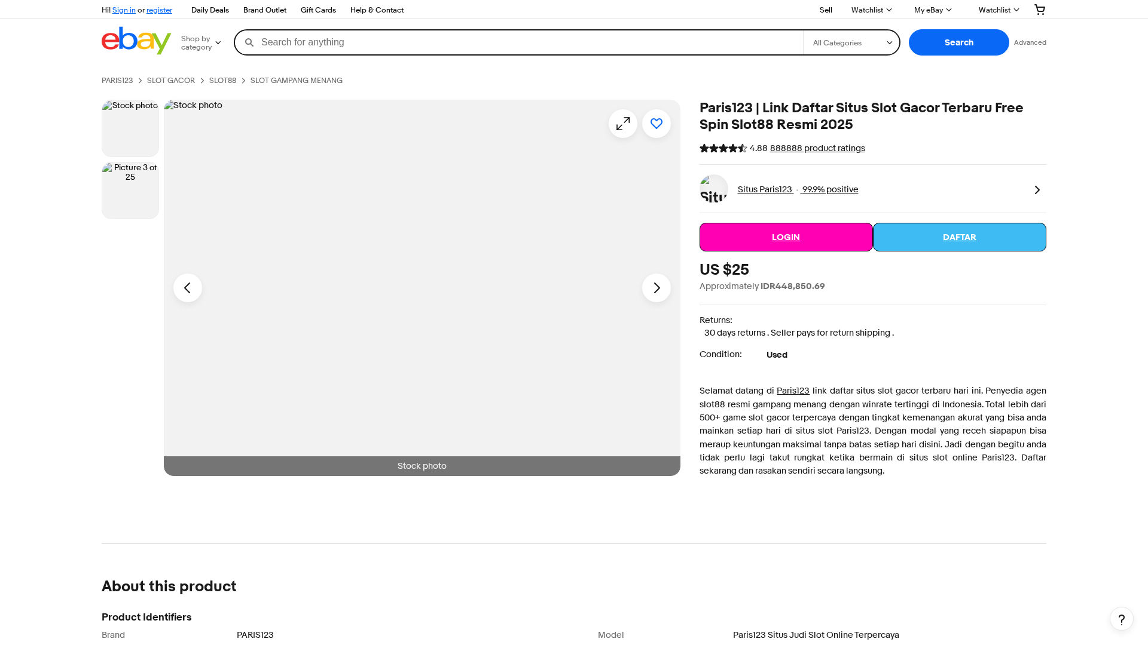Viewport: 1148px width, 645px height.
Task: Click the Used condition value
Action: pyautogui.click(x=777, y=355)
